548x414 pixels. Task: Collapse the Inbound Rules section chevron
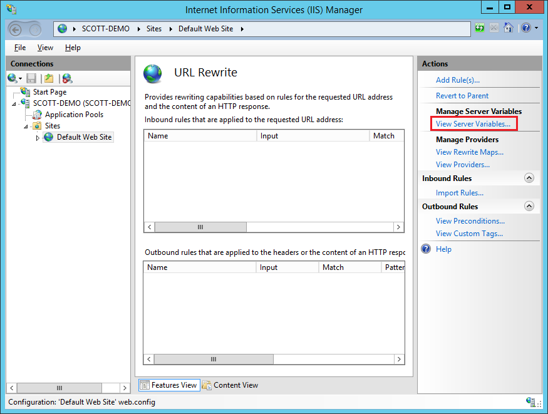coord(530,178)
